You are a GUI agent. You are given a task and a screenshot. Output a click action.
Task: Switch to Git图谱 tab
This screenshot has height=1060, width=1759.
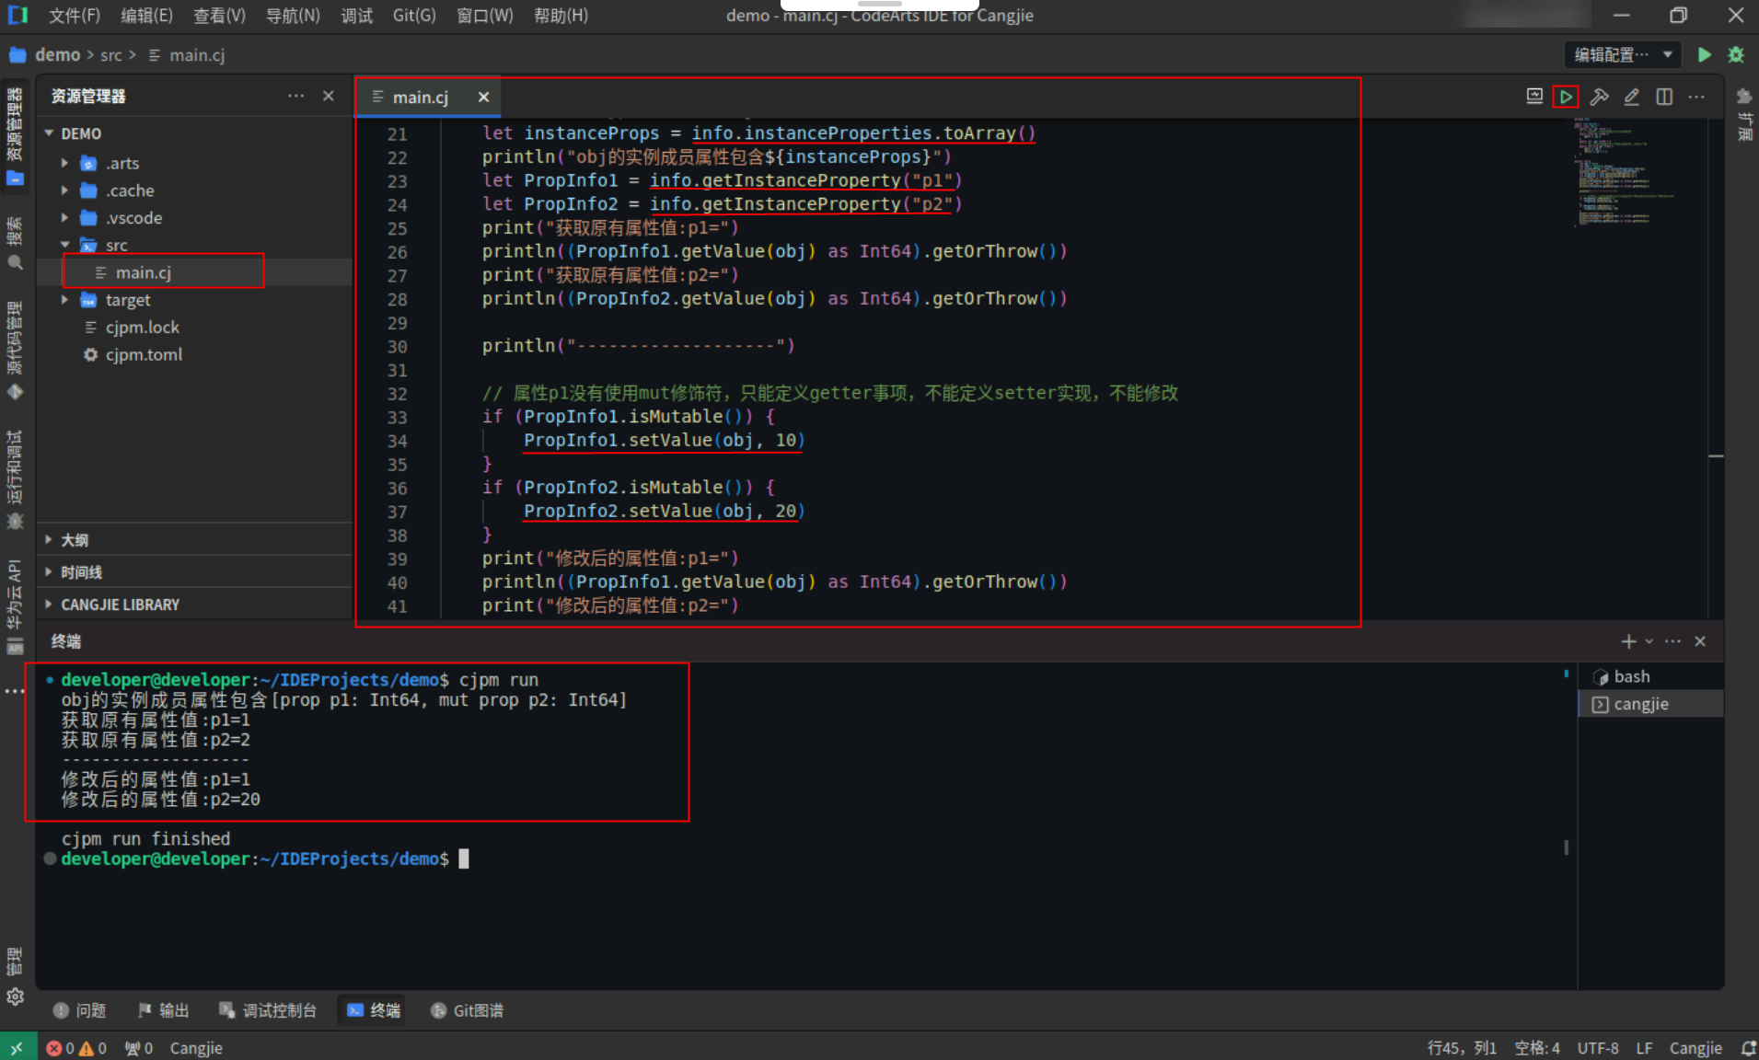click(467, 1010)
